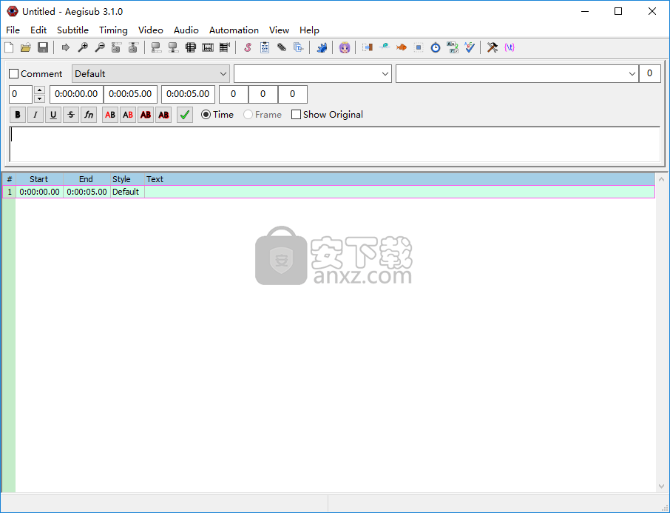This screenshot has height=513, width=670.
Task: Open the Default style dropdown
Action: (x=151, y=73)
